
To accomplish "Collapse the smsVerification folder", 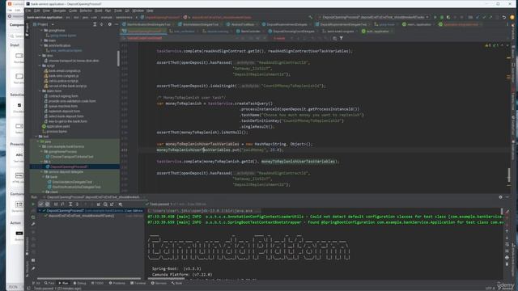I will (41, 45).
